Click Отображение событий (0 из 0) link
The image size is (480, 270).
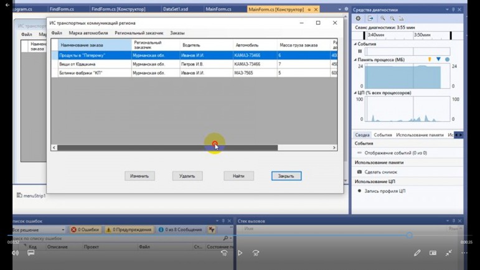[395, 152]
